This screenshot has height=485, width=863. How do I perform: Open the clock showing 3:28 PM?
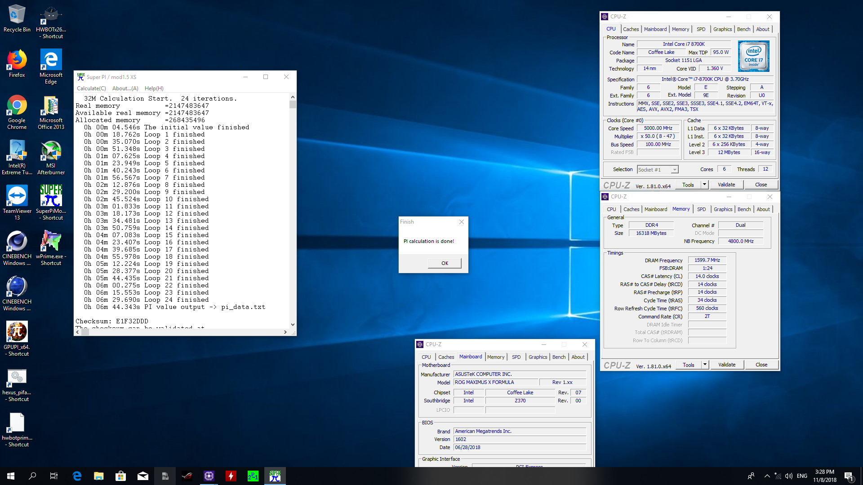[824, 476]
